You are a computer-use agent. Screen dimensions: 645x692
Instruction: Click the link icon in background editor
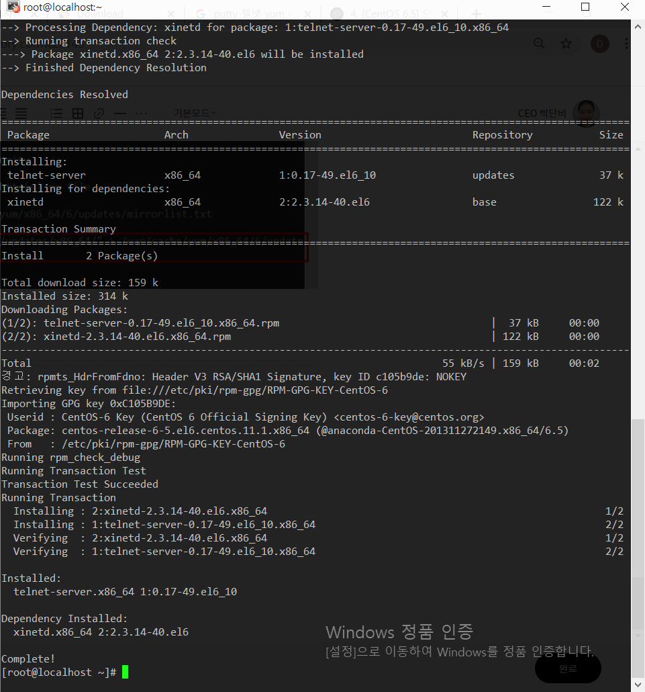click(x=99, y=113)
